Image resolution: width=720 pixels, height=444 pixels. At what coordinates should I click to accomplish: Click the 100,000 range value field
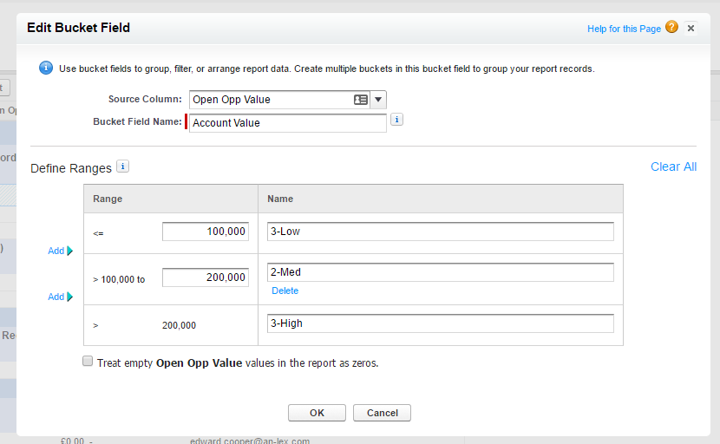point(206,232)
